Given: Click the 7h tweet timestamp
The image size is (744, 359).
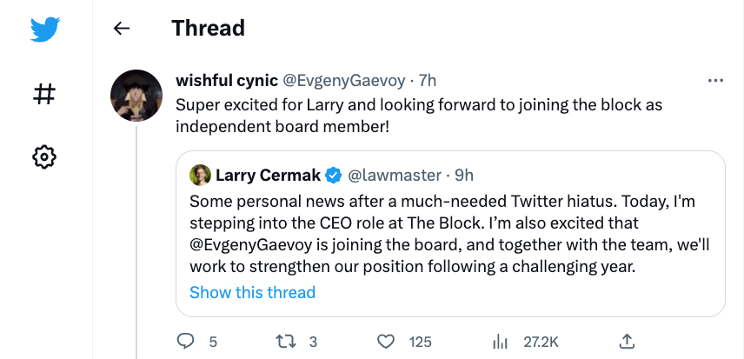Looking at the screenshot, I should [427, 81].
